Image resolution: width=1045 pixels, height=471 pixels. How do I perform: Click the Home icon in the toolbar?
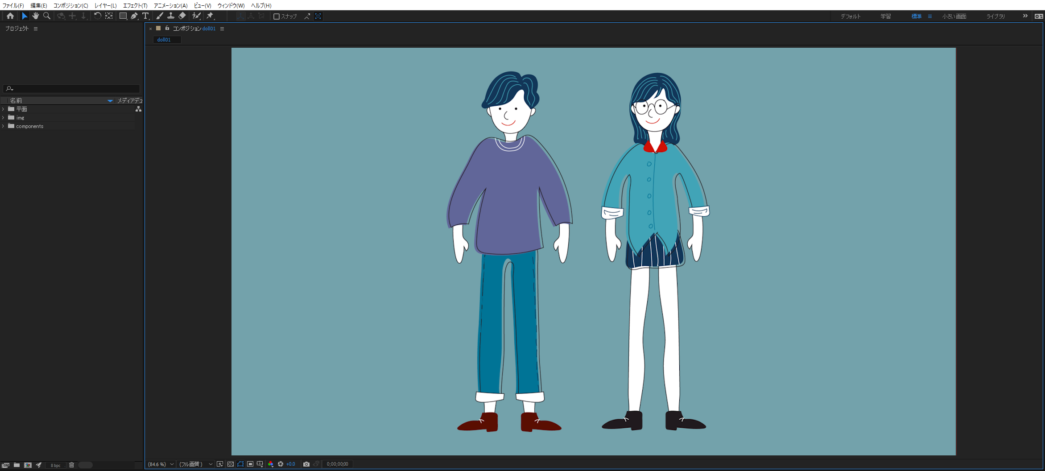[x=10, y=16]
